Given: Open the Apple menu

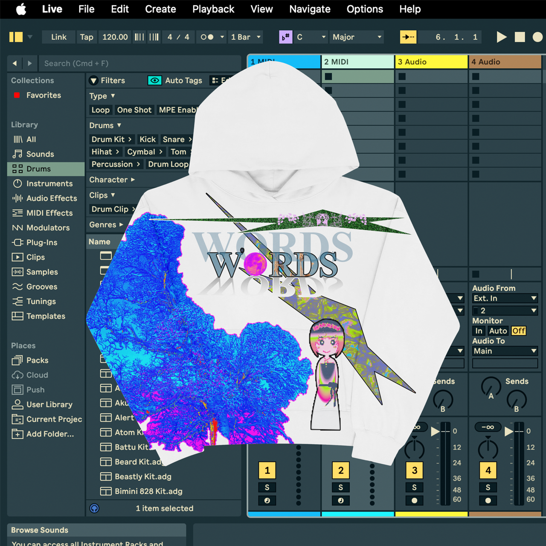Looking at the screenshot, I should [21, 9].
